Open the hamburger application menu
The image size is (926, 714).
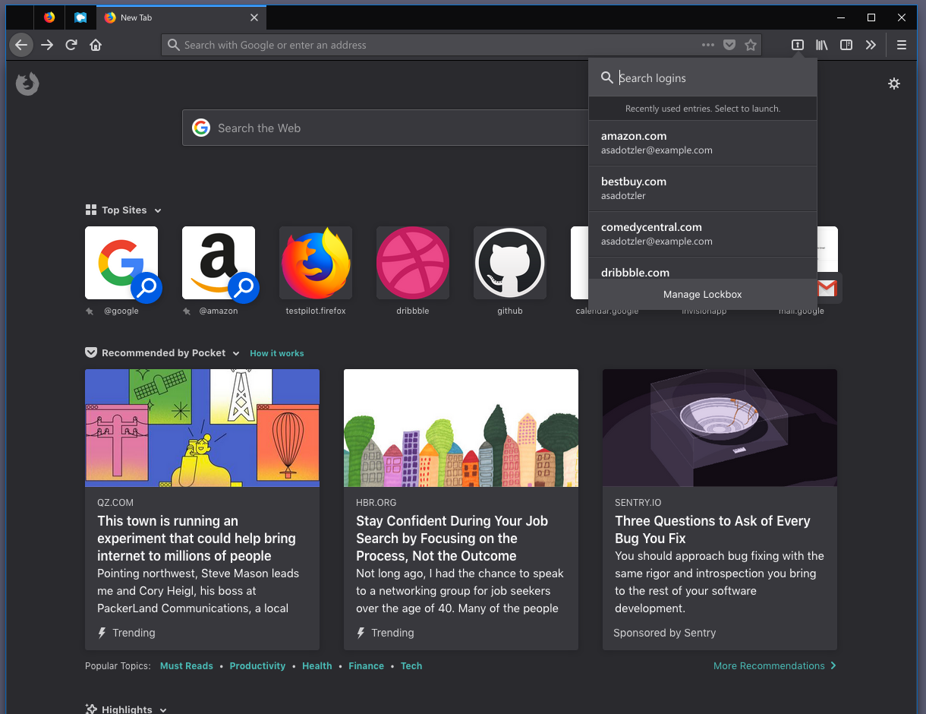[x=902, y=45]
